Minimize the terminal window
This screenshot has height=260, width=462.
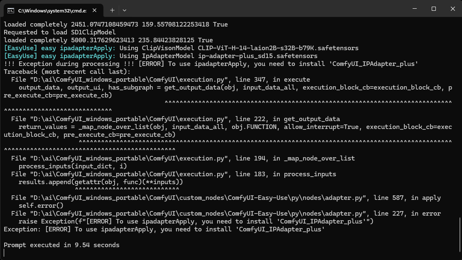click(414, 9)
